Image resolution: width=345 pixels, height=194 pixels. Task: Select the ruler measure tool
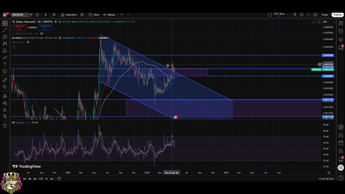(5, 80)
